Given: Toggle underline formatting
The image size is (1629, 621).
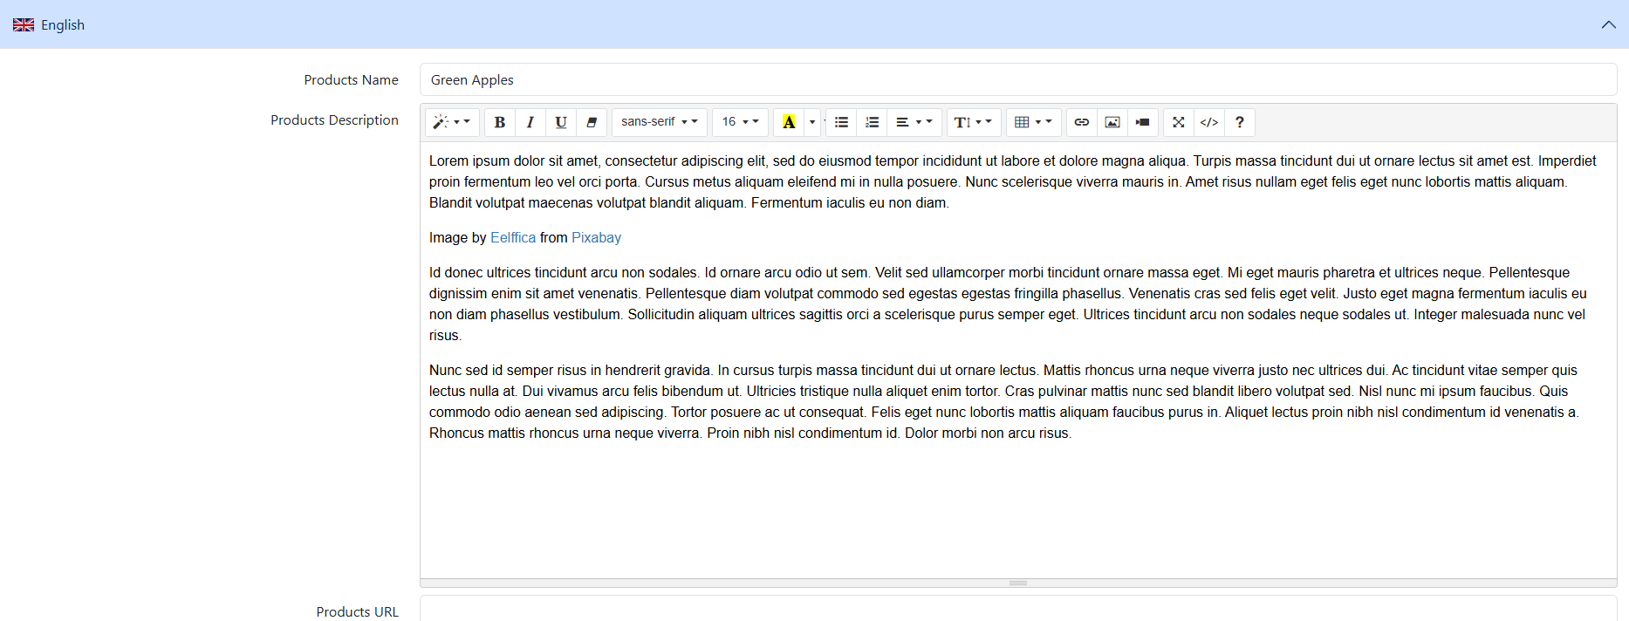Looking at the screenshot, I should [x=561, y=122].
